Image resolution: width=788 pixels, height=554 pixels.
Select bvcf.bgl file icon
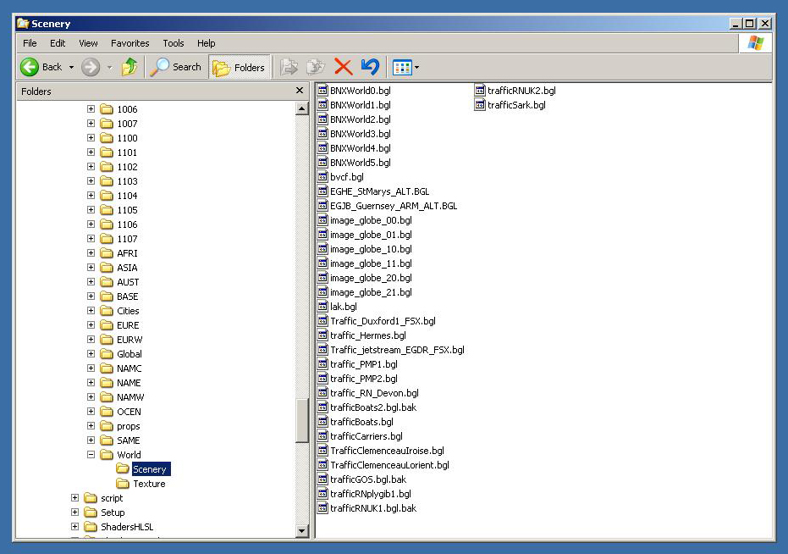[x=323, y=177]
